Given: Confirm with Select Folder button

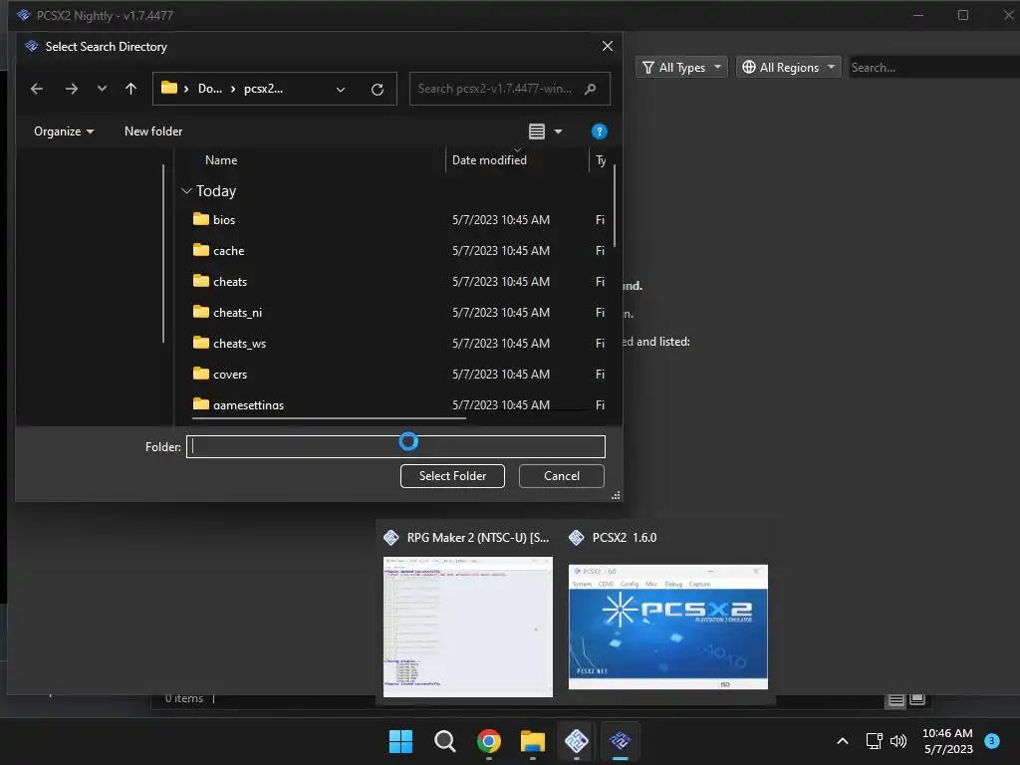Looking at the screenshot, I should tap(452, 476).
